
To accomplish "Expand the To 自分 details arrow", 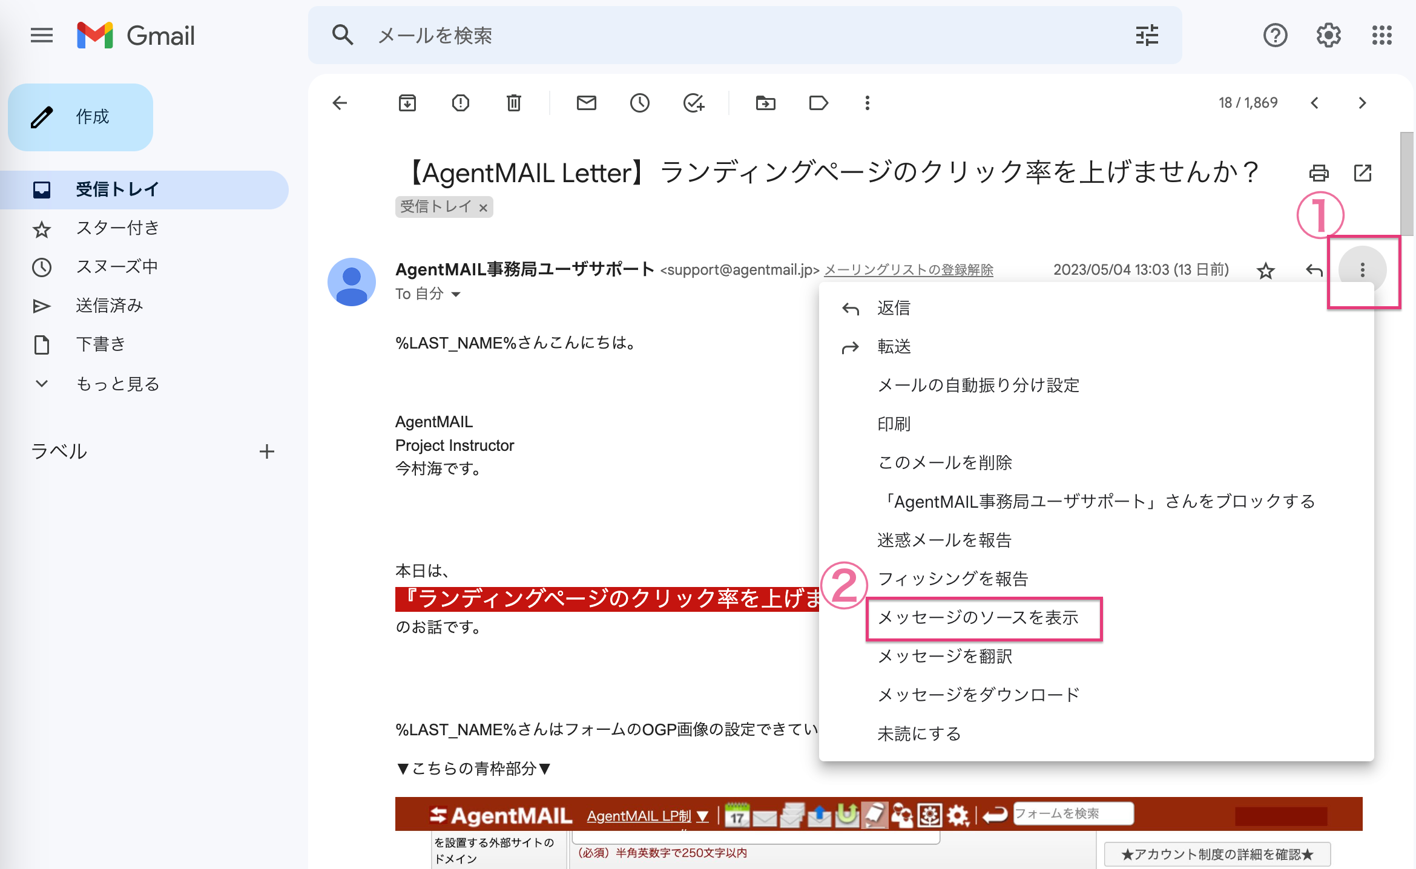I will pyautogui.click(x=456, y=294).
